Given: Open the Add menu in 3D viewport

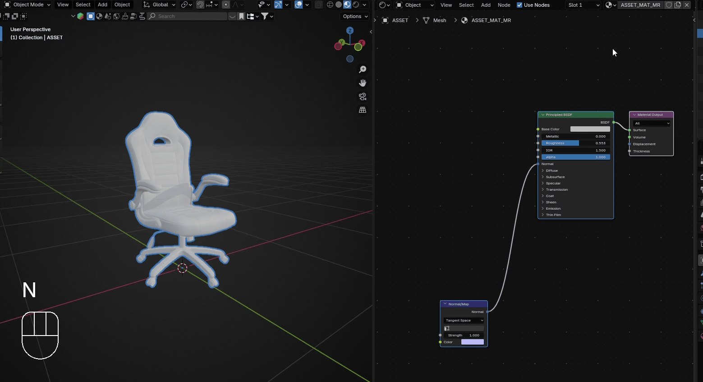Looking at the screenshot, I should pos(103,5).
